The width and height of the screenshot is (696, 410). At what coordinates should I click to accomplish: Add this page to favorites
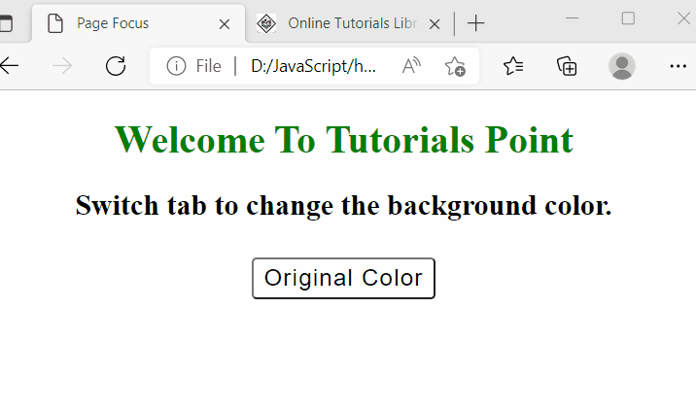point(455,66)
